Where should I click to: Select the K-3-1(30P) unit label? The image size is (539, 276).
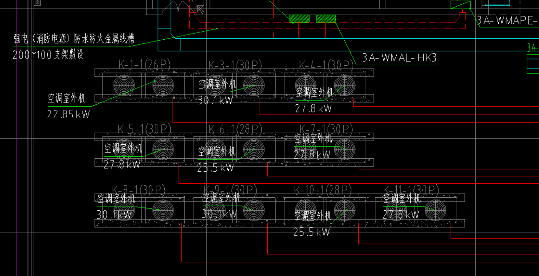(235, 65)
